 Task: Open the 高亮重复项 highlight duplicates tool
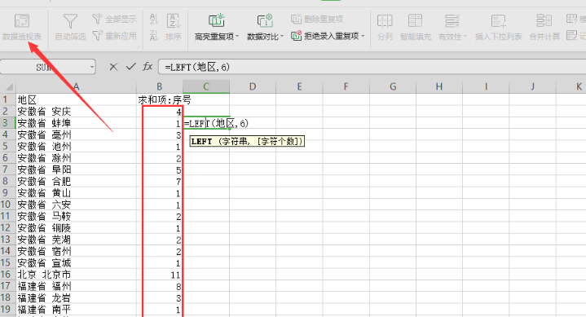pos(216,27)
